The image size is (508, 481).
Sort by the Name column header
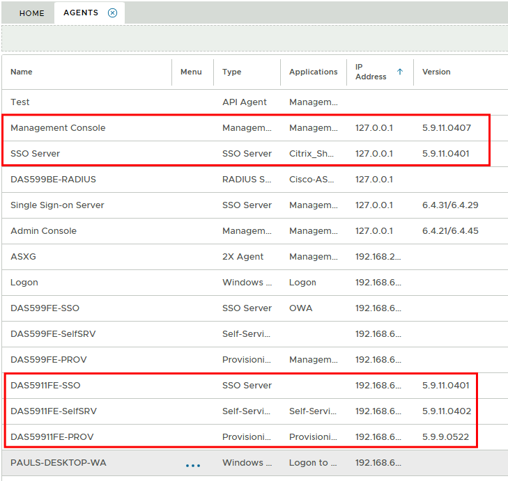pos(22,72)
